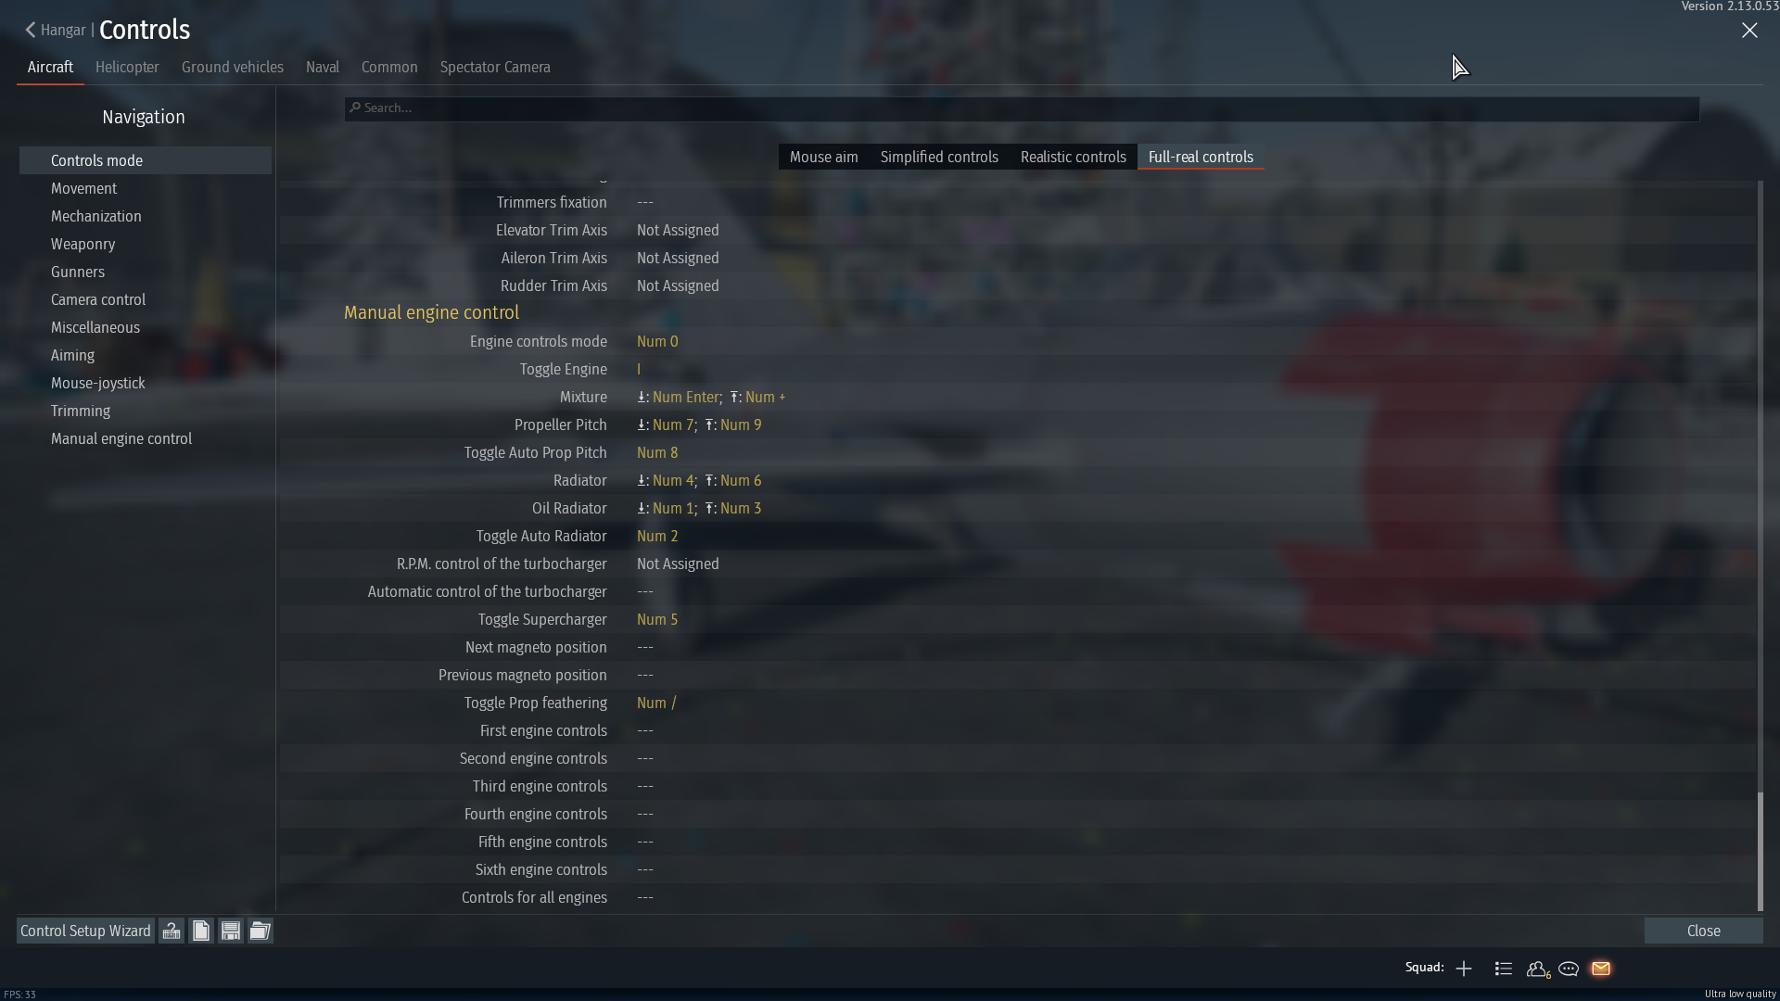Image resolution: width=1780 pixels, height=1001 pixels.
Task: Open the friends contacts icon
Action: (1538, 969)
